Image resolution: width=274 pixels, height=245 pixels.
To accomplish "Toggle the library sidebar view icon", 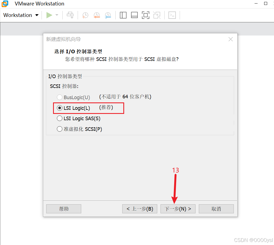I will click(123, 15).
